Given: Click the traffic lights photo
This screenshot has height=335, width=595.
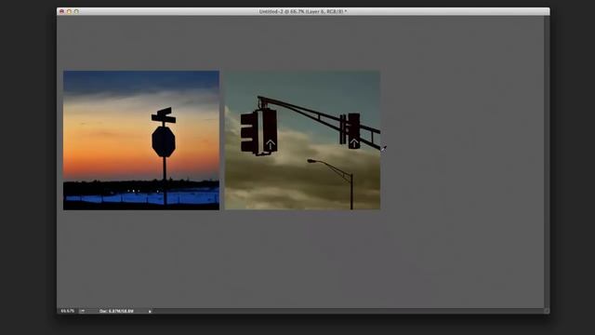Looking at the screenshot, I should [302, 141].
